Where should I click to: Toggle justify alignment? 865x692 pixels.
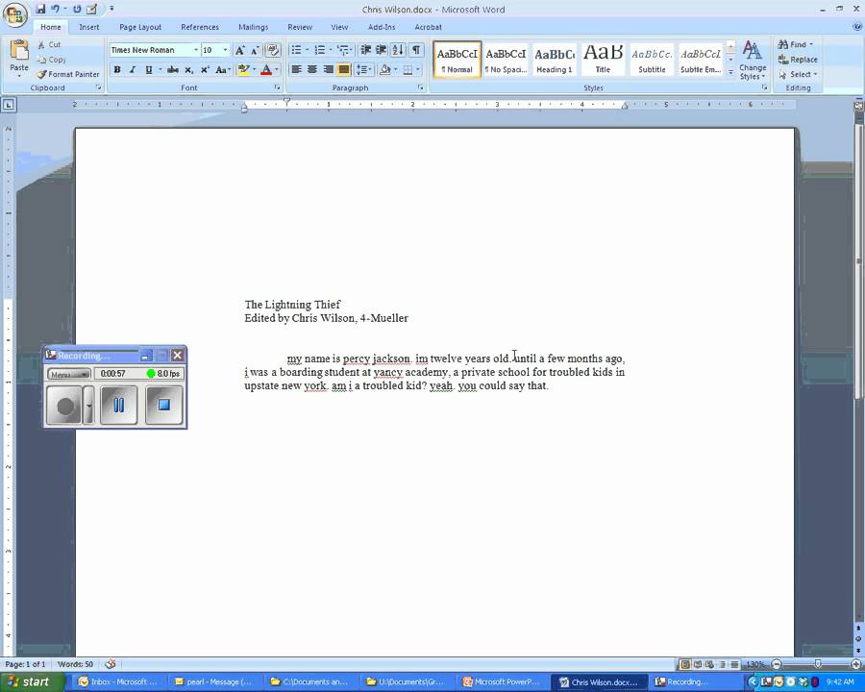tap(344, 69)
